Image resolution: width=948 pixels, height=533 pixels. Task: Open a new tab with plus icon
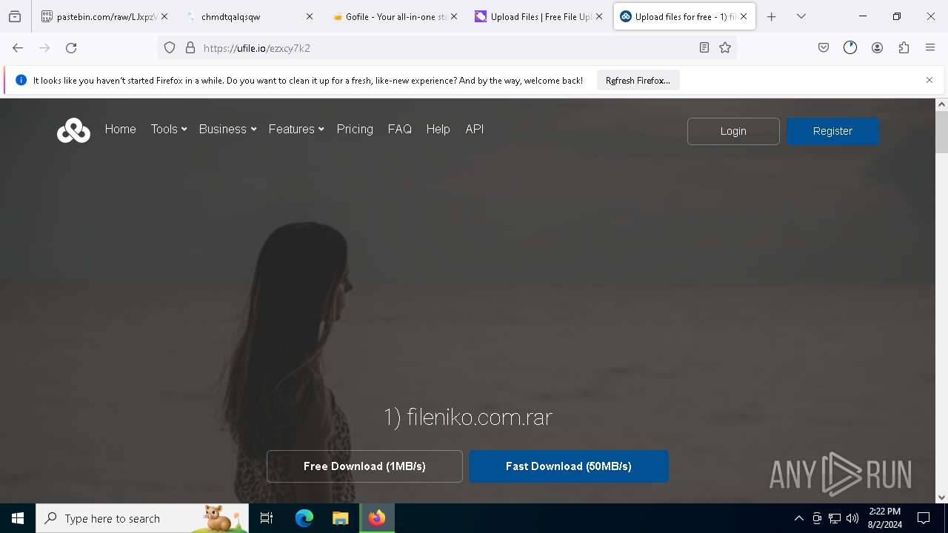coord(772,16)
